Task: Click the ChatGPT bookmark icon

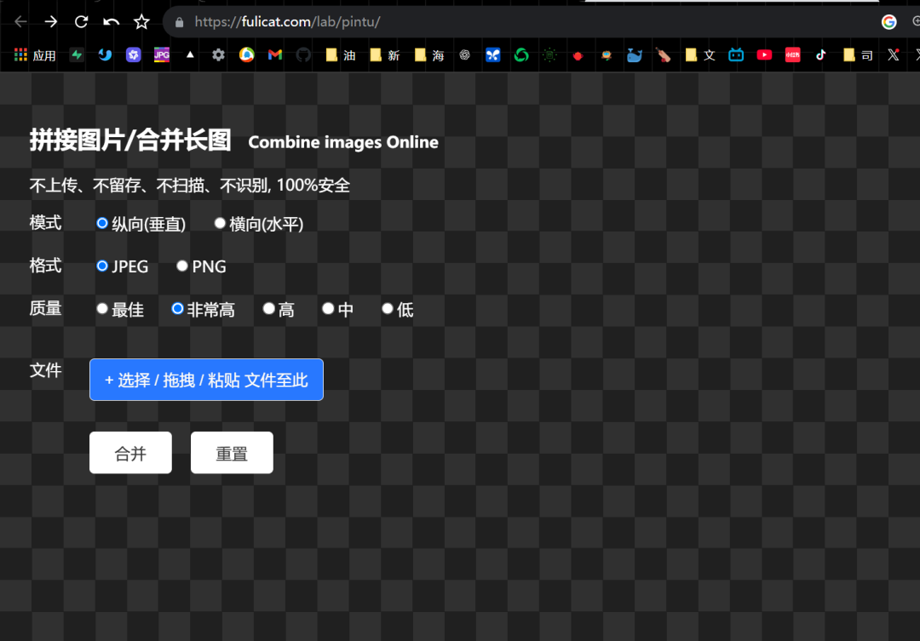Action: [x=465, y=54]
